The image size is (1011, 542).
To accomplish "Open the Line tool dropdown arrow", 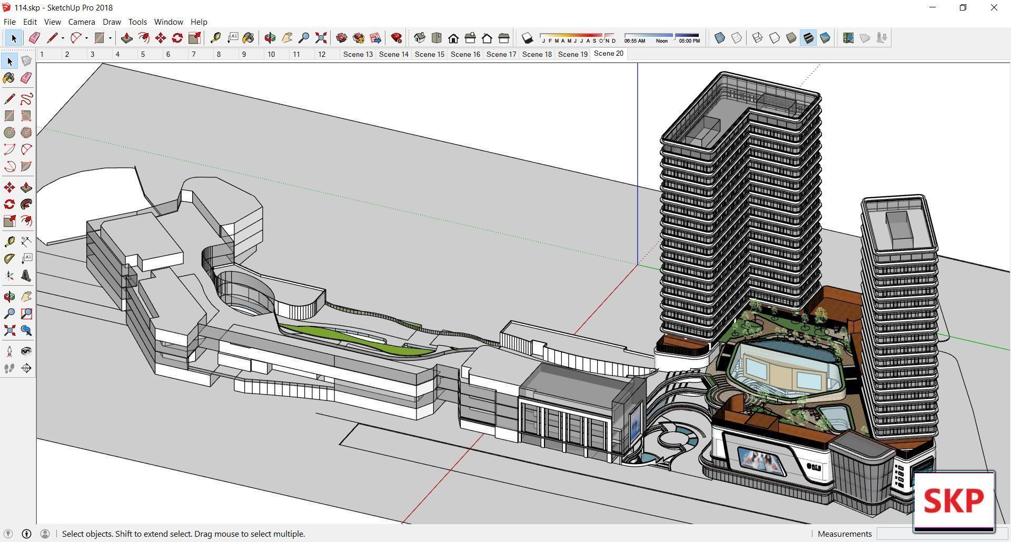I will tap(63, 38).
